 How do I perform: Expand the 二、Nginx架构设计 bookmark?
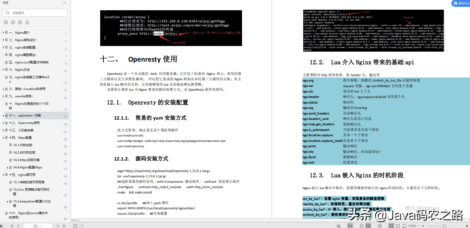3,40
